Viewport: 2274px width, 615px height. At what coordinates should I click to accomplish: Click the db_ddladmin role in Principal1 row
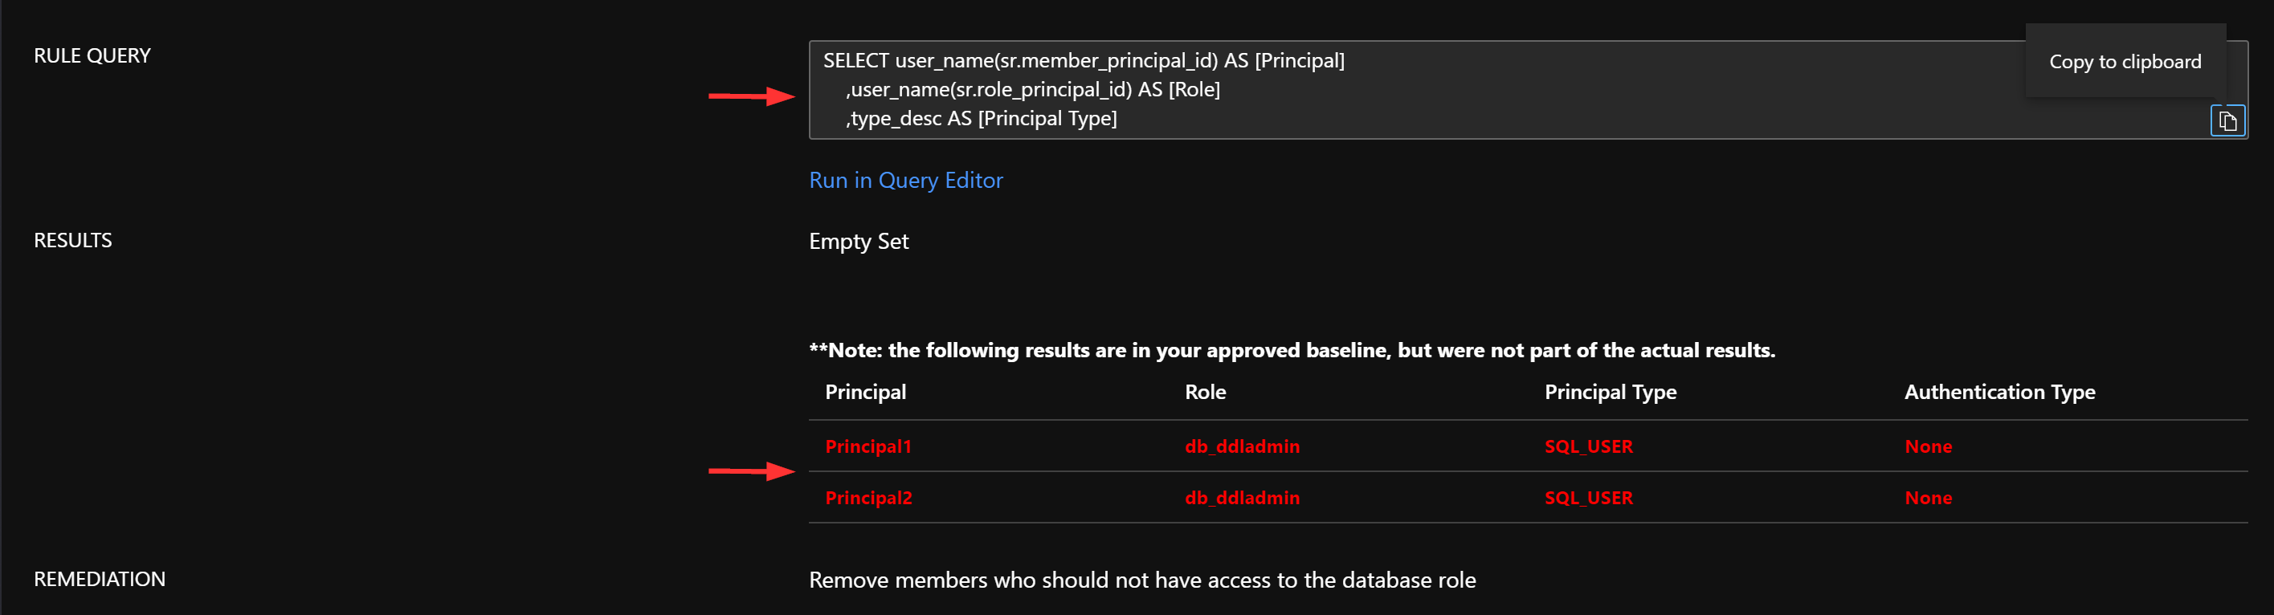click(x=1242, y=446)
